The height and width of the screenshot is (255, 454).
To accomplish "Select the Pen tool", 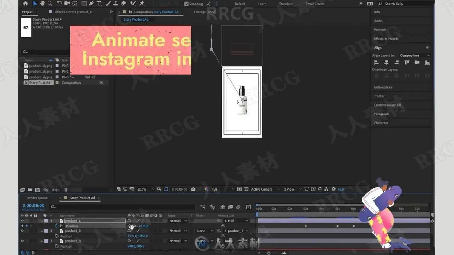I will 91,4.
